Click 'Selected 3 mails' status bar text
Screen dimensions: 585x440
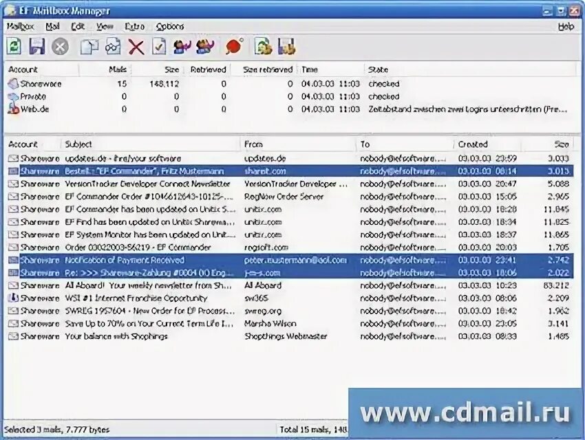57,430
